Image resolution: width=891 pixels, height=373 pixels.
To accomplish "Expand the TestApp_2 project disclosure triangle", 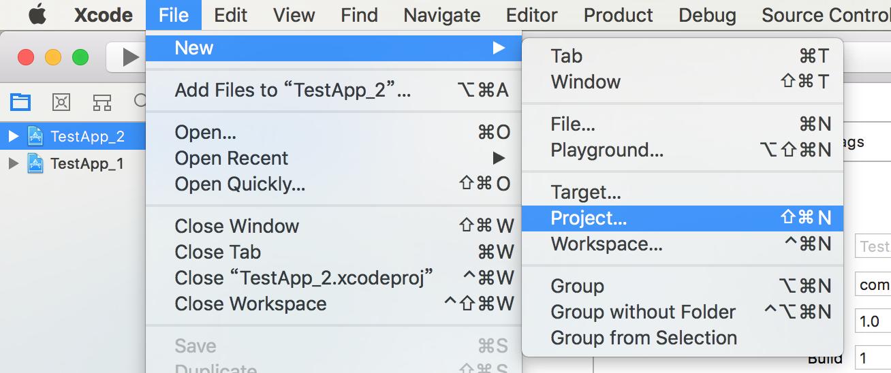I will click(x=13, y=137).
